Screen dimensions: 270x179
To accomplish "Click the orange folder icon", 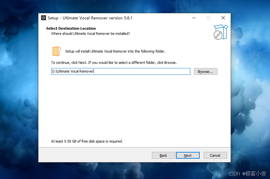I will click(56, 51).
